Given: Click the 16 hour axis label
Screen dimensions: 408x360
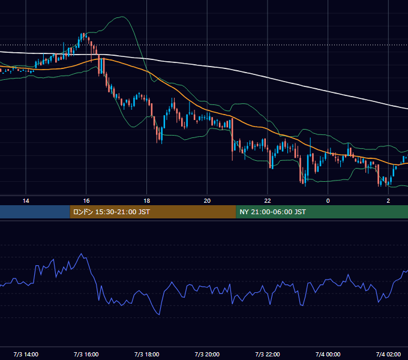Looking at the screenshot, I should point(86,201).
